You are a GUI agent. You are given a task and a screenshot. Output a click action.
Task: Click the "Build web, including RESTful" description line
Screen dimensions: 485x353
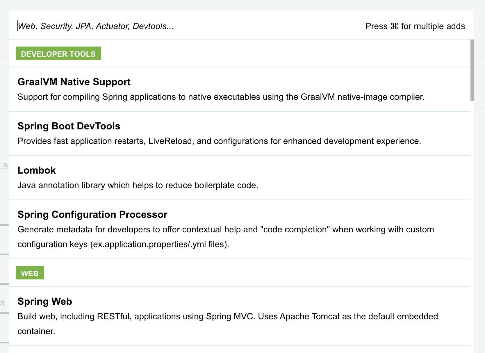click(227, 316)
